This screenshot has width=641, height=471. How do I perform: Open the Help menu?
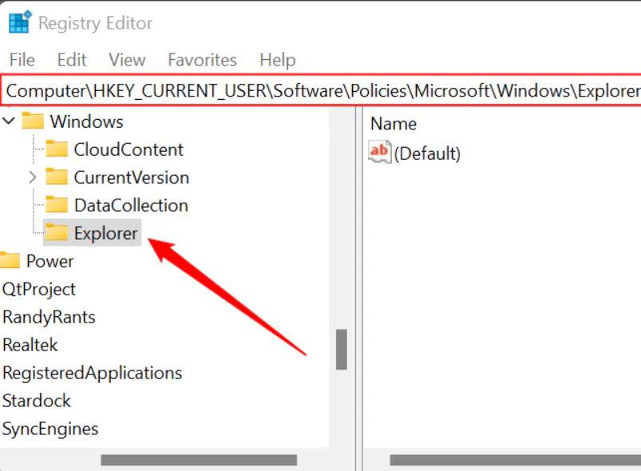point(278,60)
